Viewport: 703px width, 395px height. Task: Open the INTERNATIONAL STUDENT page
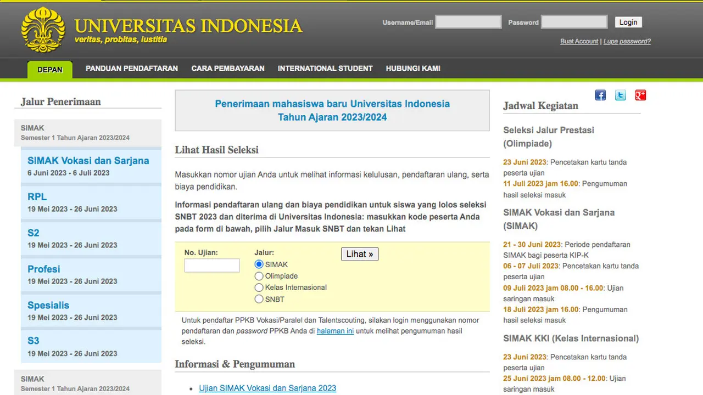325,68
